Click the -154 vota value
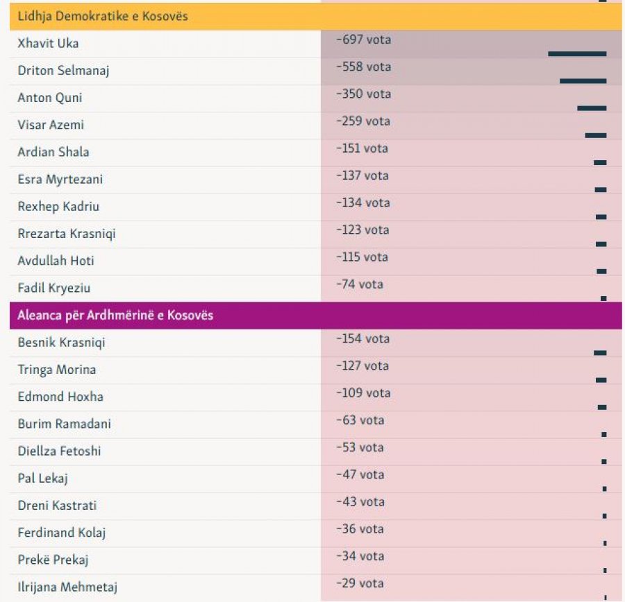The height and width of the screenshot is (602, 625). click(363, 339)
